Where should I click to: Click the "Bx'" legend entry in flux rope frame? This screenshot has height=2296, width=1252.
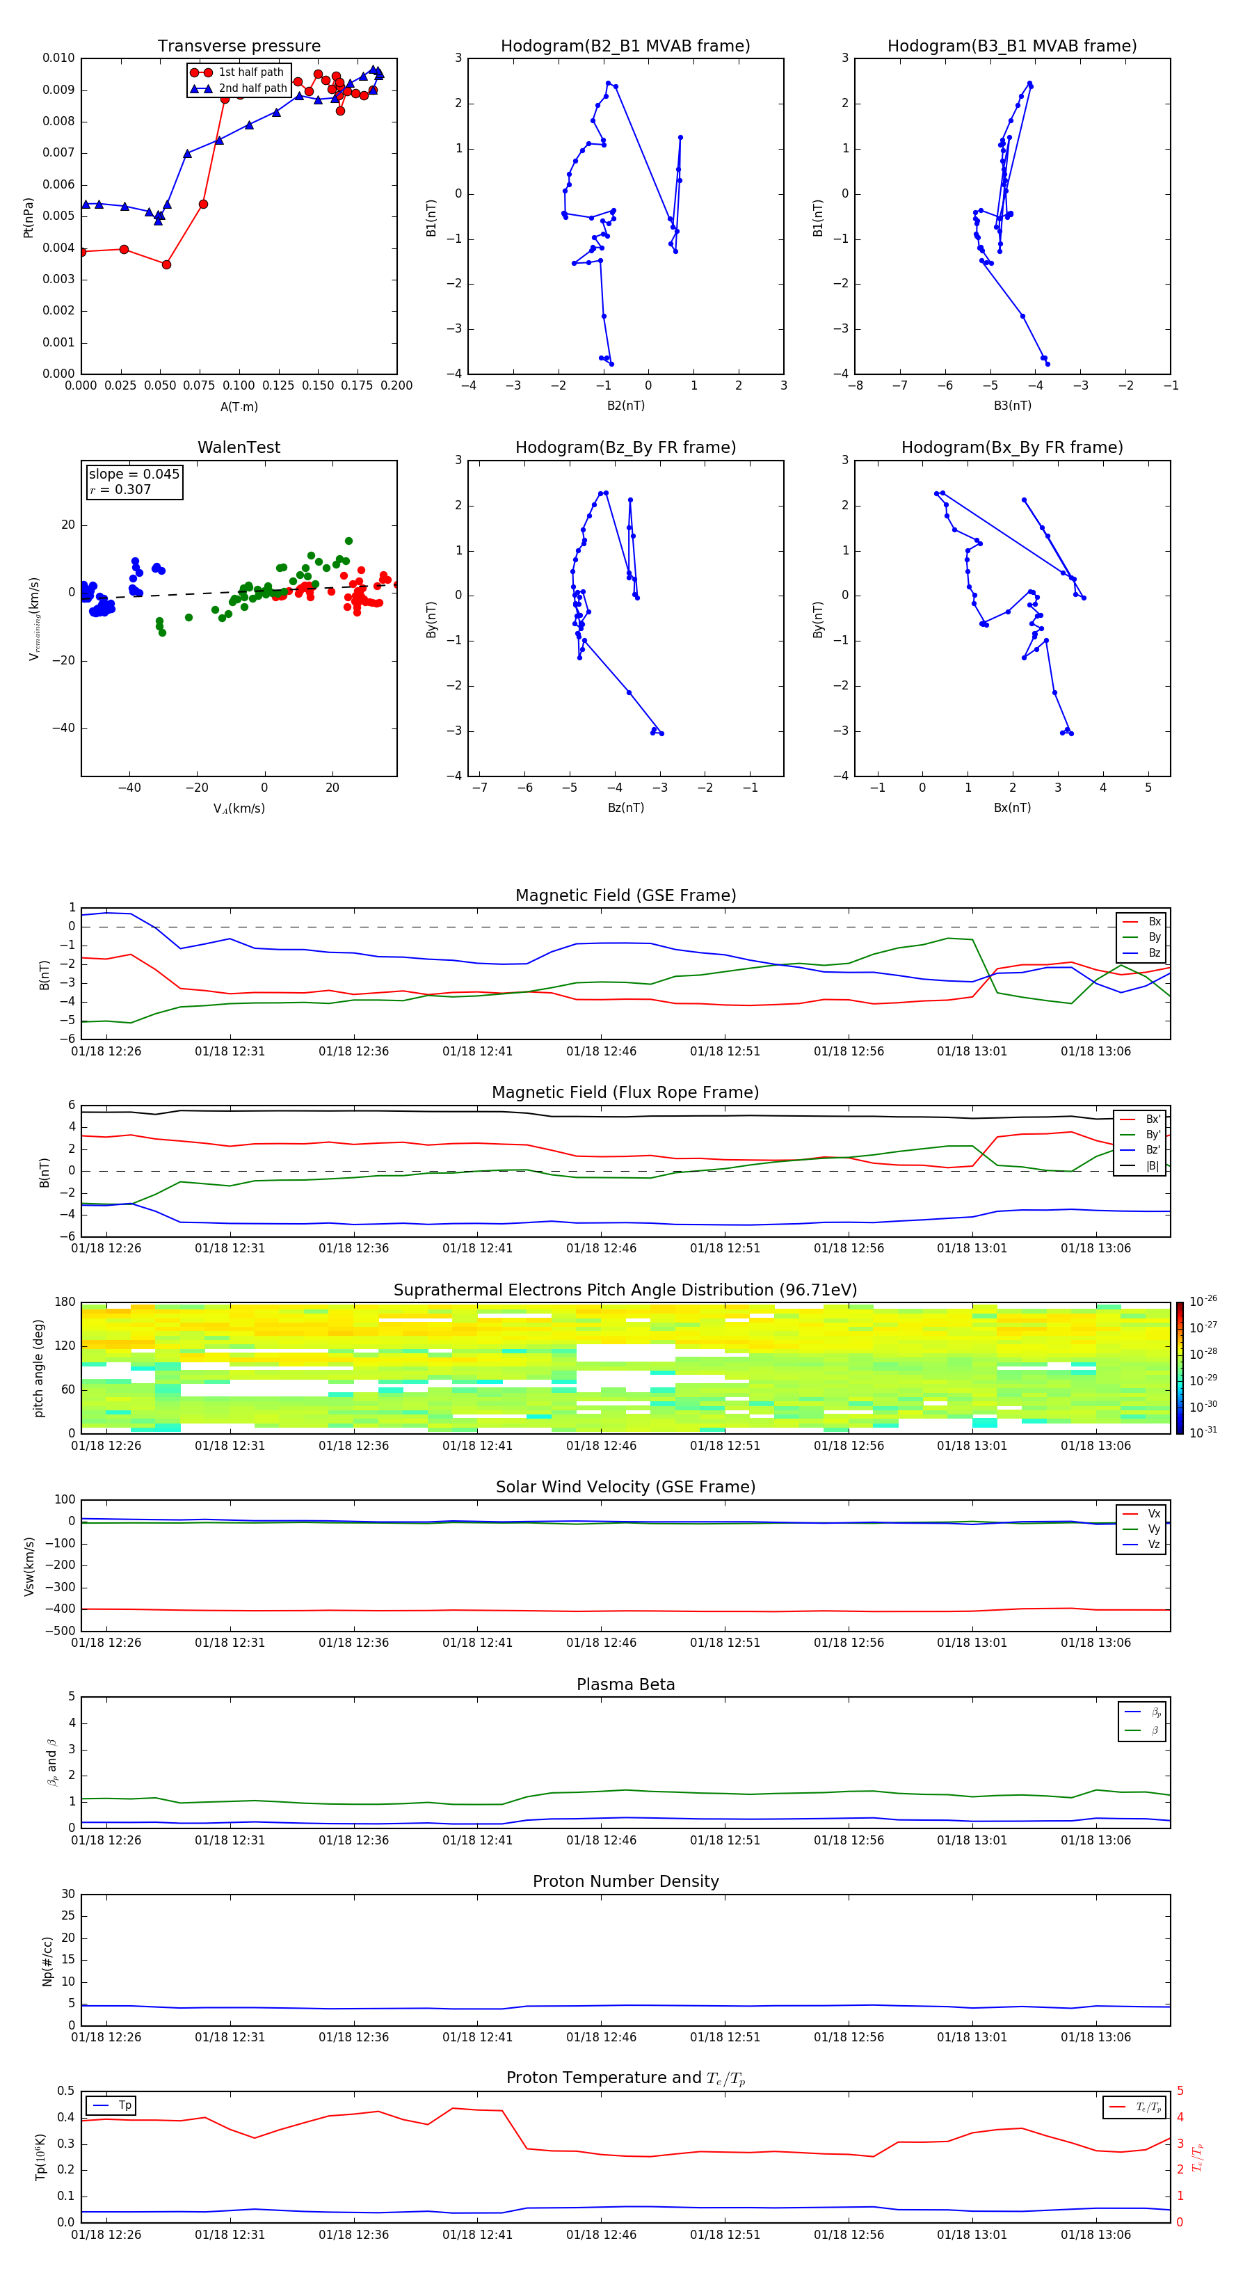coord(1141,1119)
